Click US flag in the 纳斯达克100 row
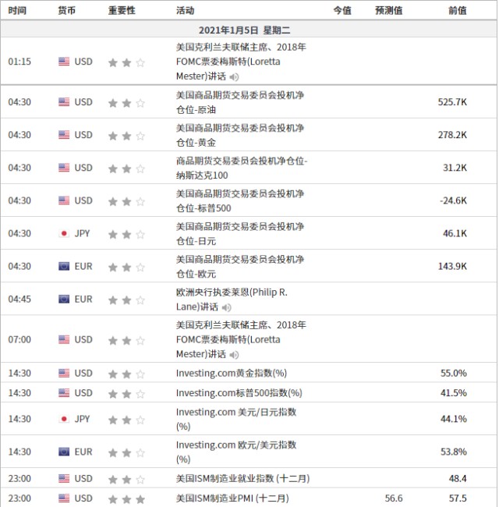 click(x=64, y=168)
